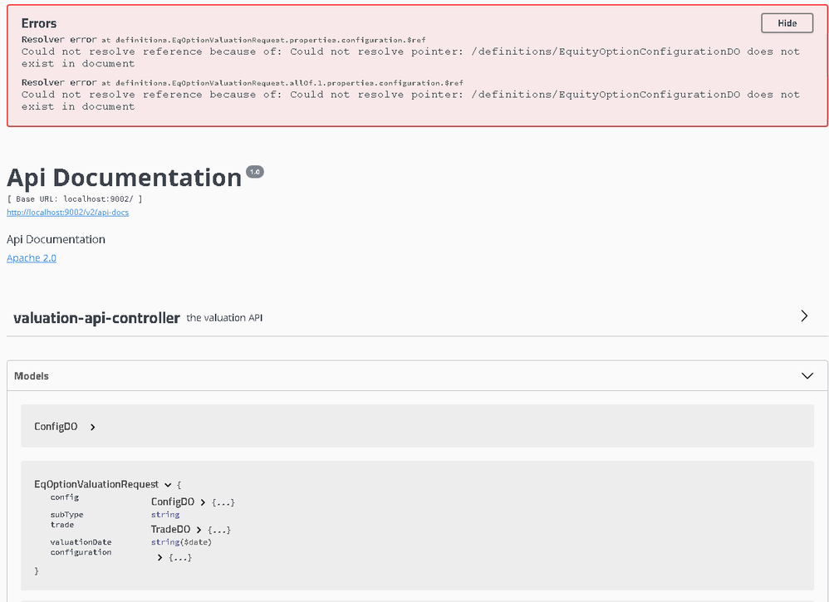Click the braces beside the configuration arrow

click(x=180, y=558)
